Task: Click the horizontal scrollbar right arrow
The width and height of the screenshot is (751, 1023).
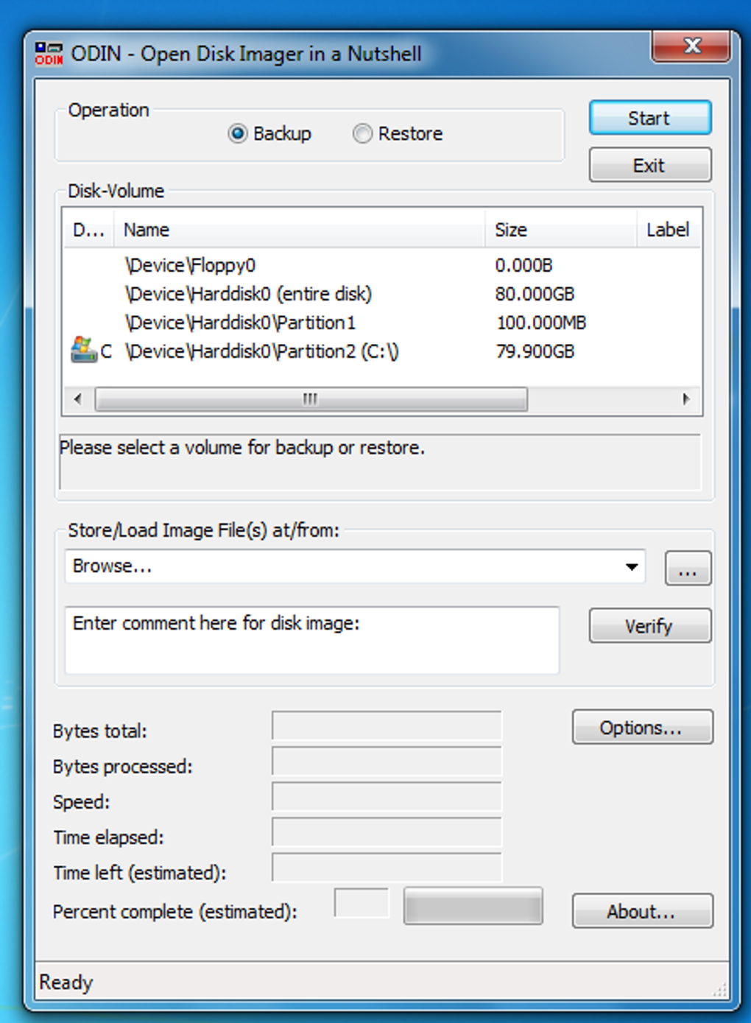Action: click(x=686, y=399)
